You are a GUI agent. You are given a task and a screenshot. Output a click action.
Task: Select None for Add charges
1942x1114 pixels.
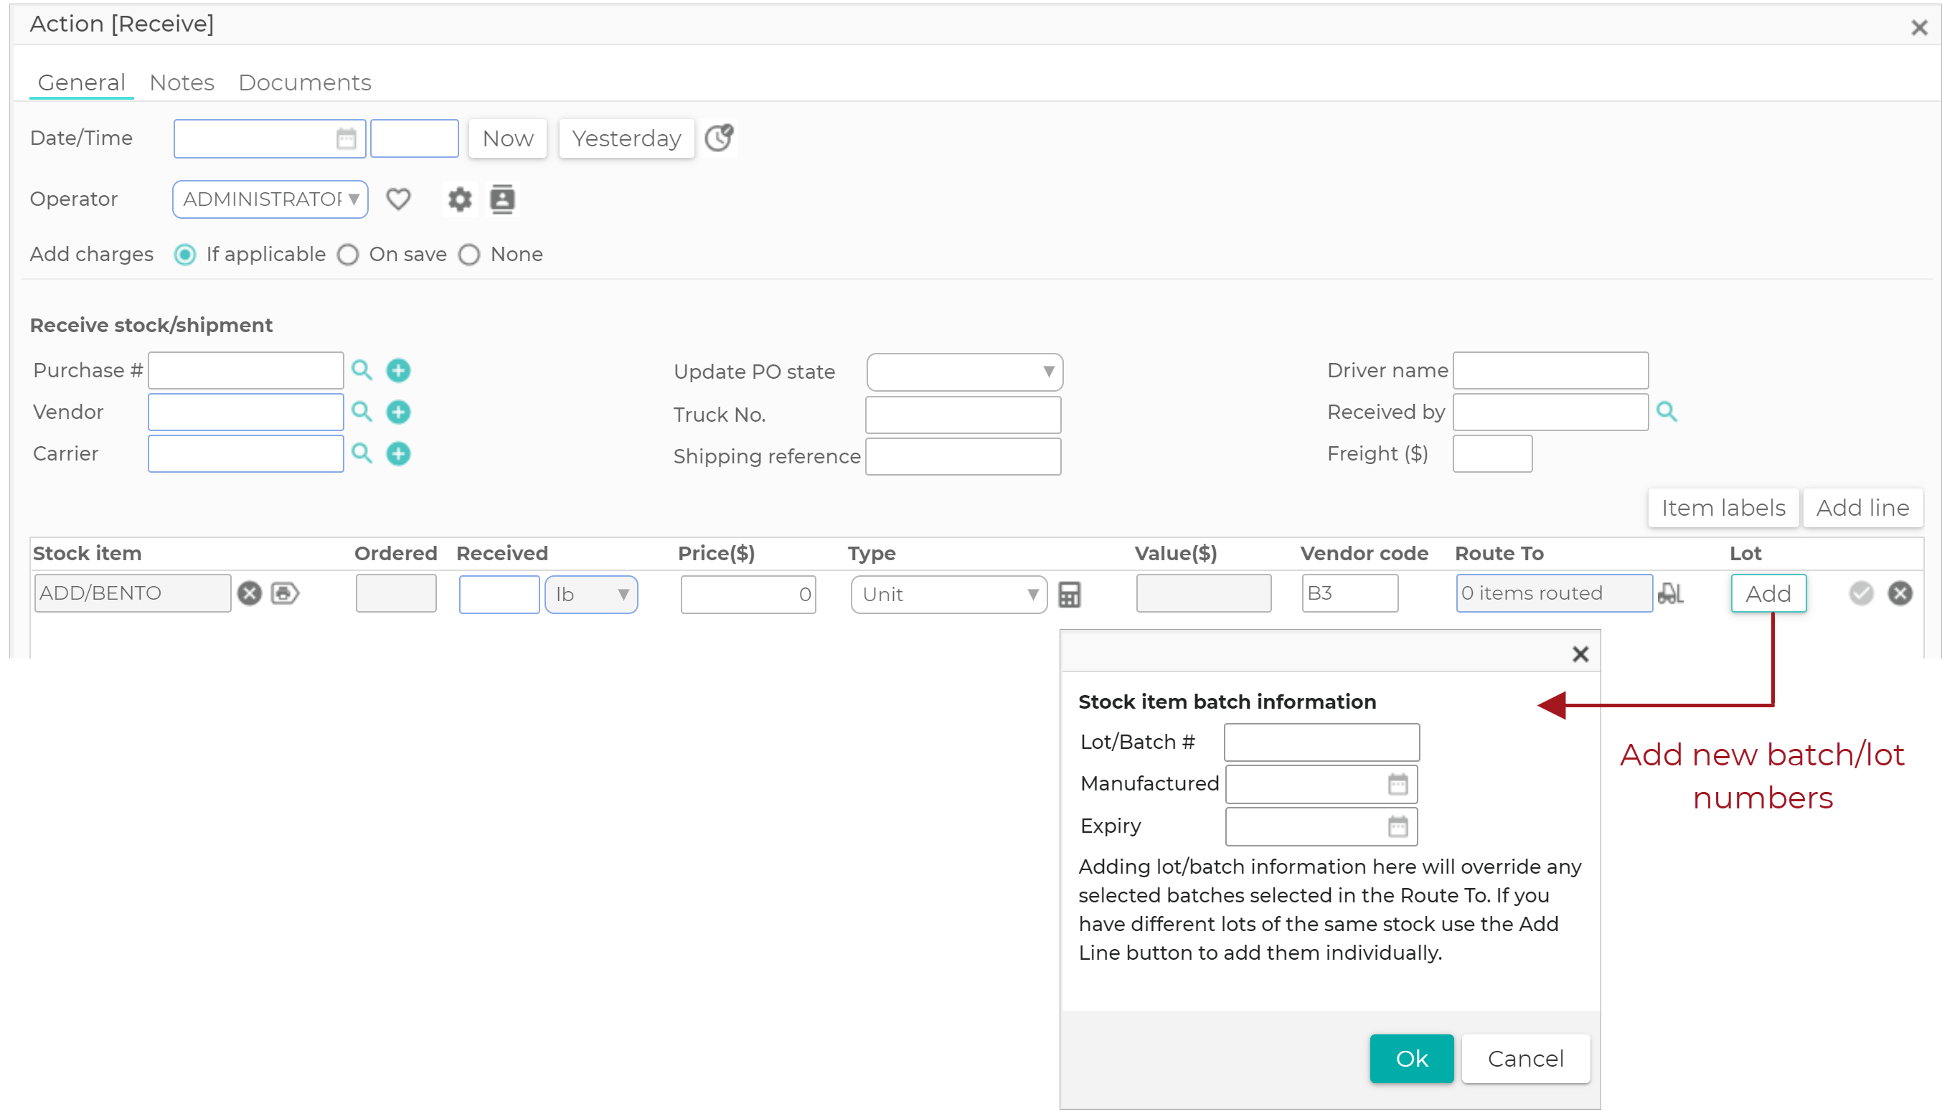point(470,254)
